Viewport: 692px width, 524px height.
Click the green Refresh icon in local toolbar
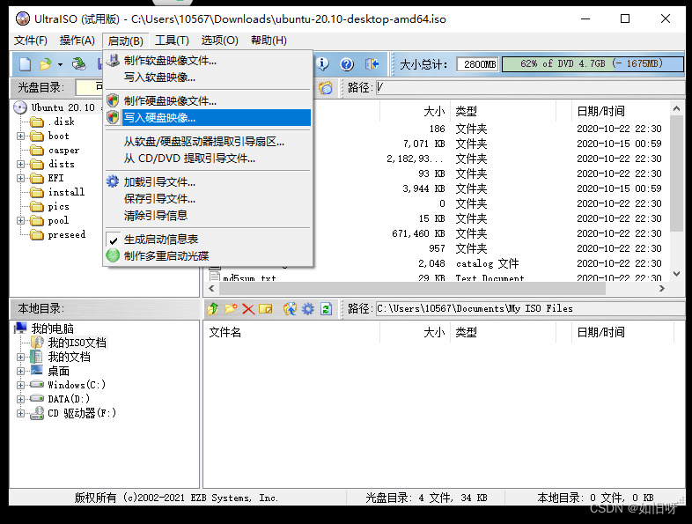click(326, 309)
